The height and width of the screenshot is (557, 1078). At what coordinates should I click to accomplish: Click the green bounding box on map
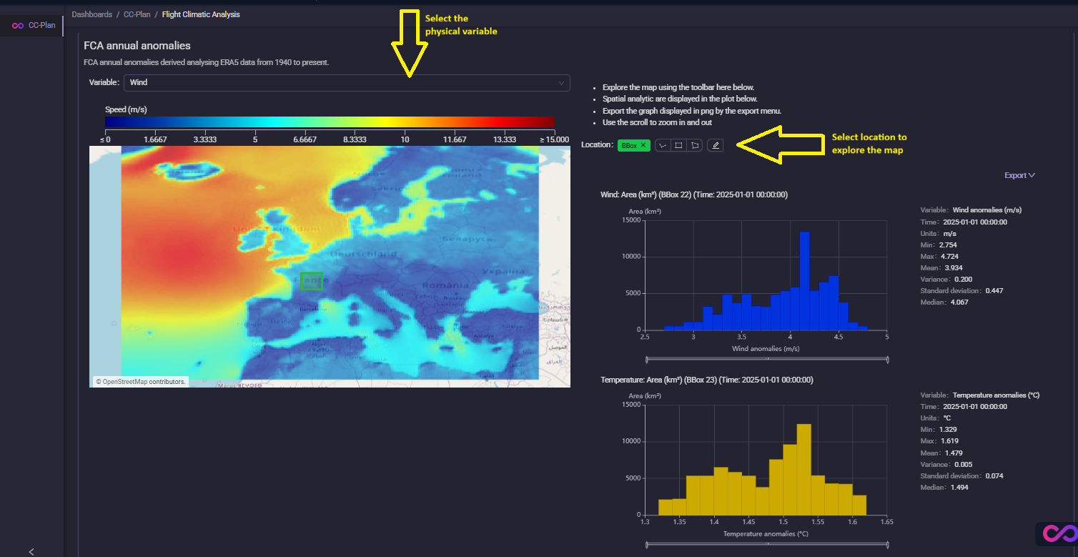click(312, 281)
